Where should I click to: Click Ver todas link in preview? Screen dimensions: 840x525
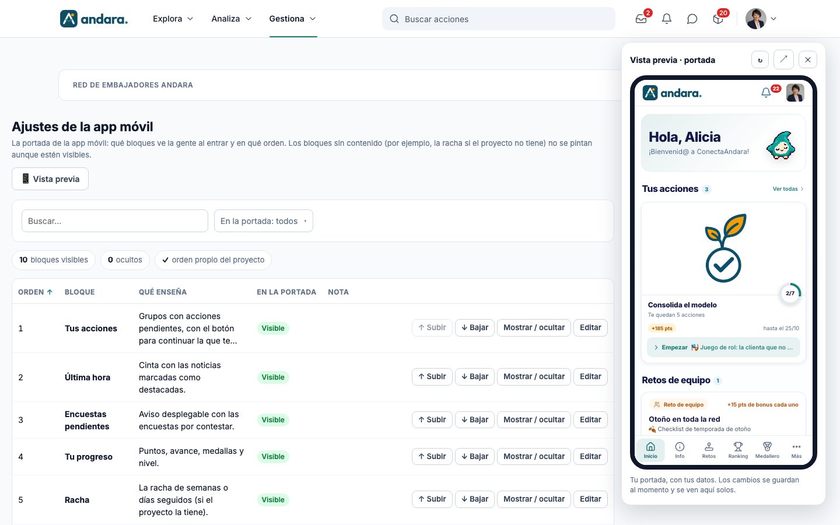tap(788, 189)
